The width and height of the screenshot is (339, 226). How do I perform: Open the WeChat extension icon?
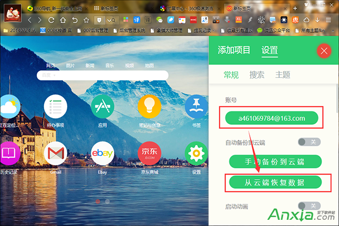(159, 20)
